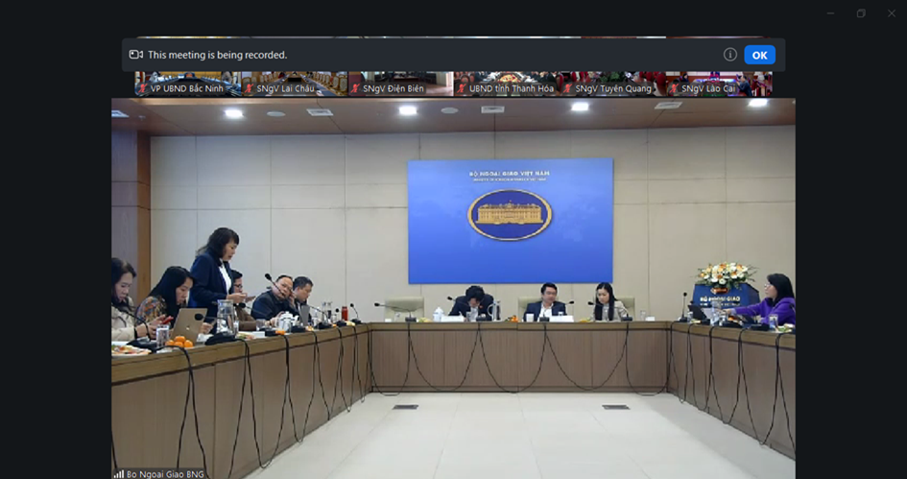The width and height of the screenshot is (907, 479).
Task: Click the muted mic icon for SNgV Điện Biên
Action: pos(354,88)
